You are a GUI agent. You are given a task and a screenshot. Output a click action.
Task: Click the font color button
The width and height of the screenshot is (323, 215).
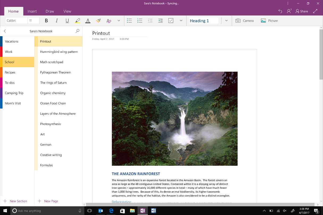coord(88,21)
